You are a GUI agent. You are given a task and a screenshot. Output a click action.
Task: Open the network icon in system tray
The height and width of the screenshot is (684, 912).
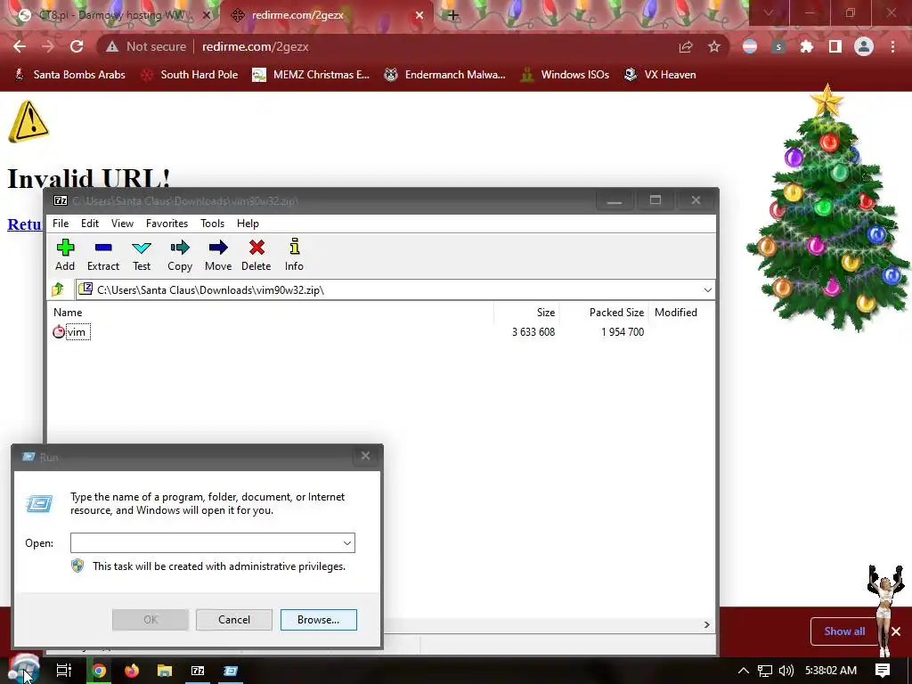[764, 671]
